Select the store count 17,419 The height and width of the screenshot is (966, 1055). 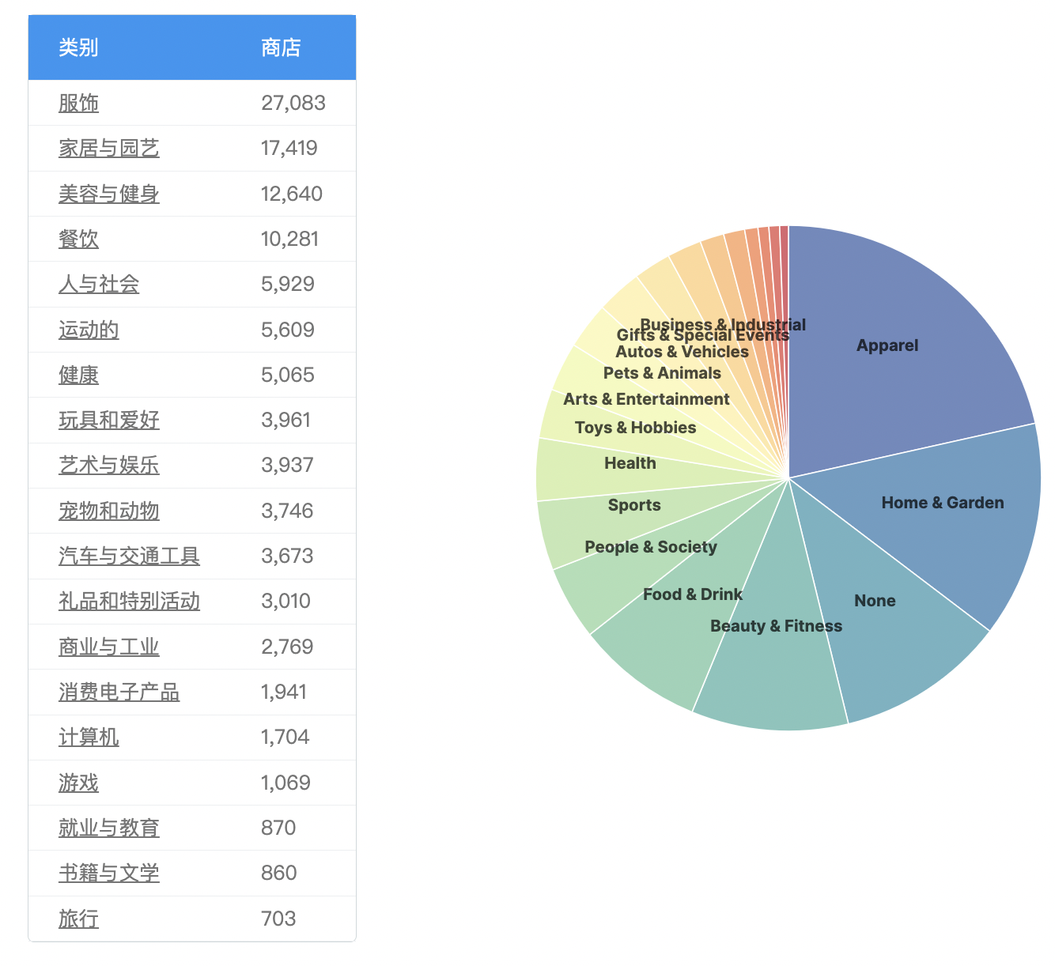[289, 148]
